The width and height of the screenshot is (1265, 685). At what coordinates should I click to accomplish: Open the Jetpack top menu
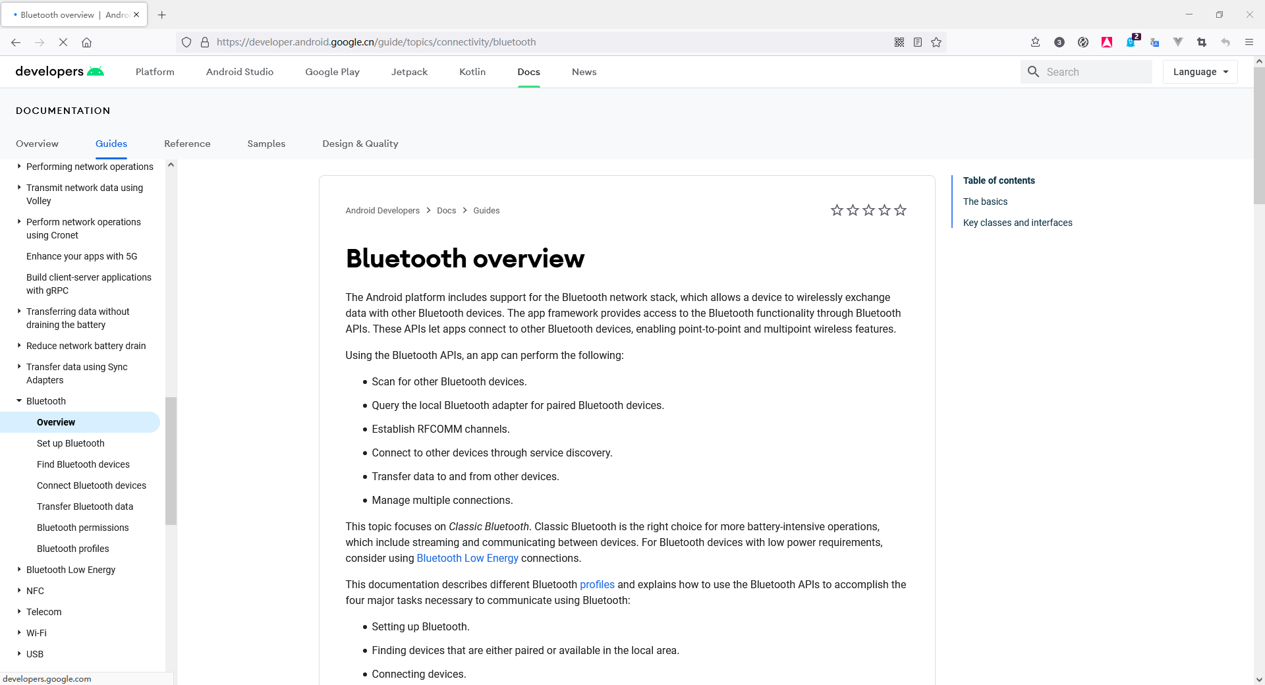click(409, 72)
